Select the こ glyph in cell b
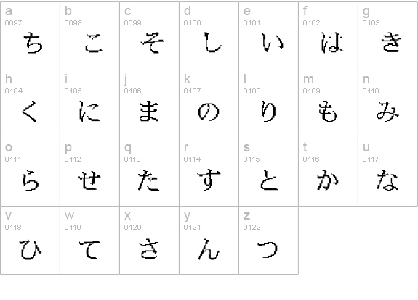The width and height of the screenshot is (418, 300). point(94,43)
